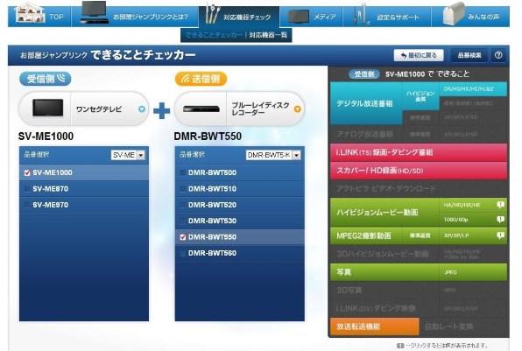Check the SV-ME870 checkbox
The image size is (522, 351).
click(27, 189)
